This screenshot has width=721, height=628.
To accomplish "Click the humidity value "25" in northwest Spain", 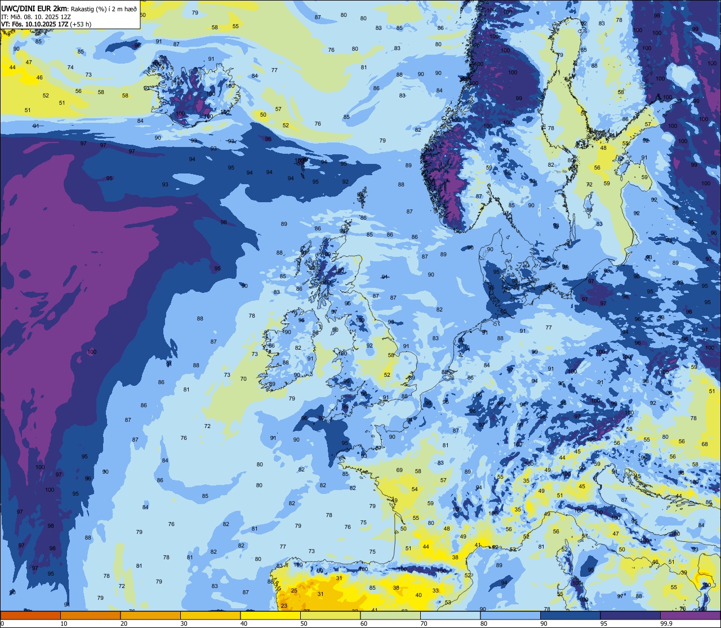I will [x=294, y=591].
